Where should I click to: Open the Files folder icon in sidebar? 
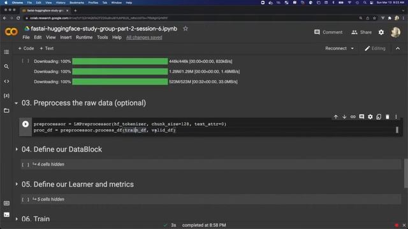coord(6,111)
